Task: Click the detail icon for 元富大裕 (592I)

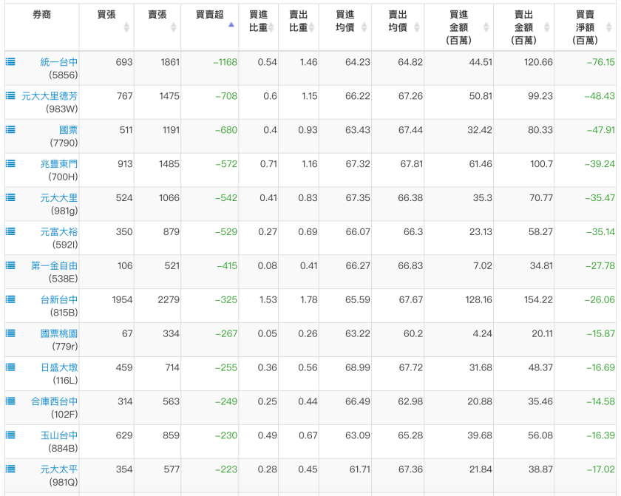Action: click(x=10, y=231)
